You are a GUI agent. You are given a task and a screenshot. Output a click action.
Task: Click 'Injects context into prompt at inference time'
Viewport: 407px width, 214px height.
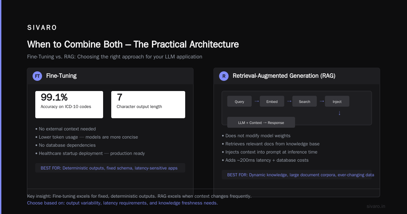pos(270,152)
